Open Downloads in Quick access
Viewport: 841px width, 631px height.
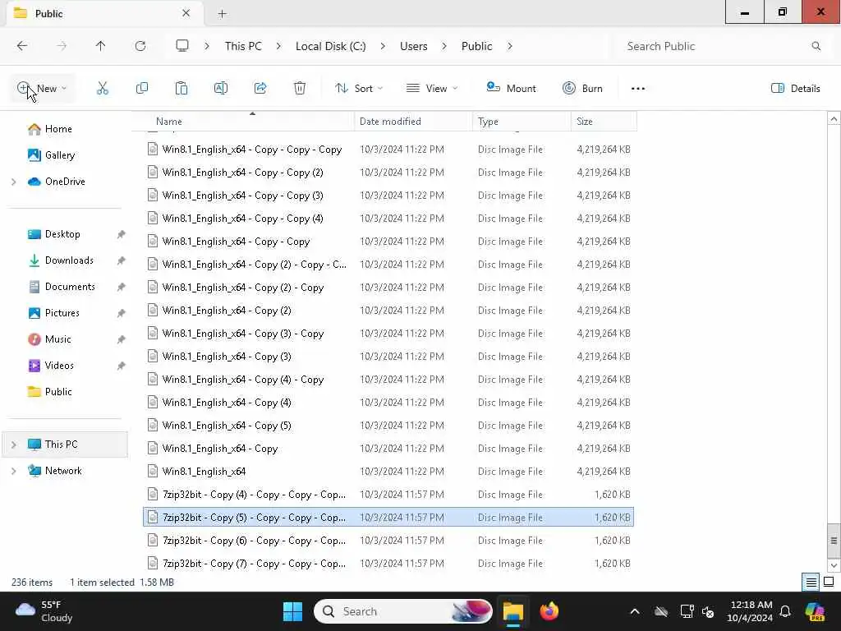click(69, 260)
